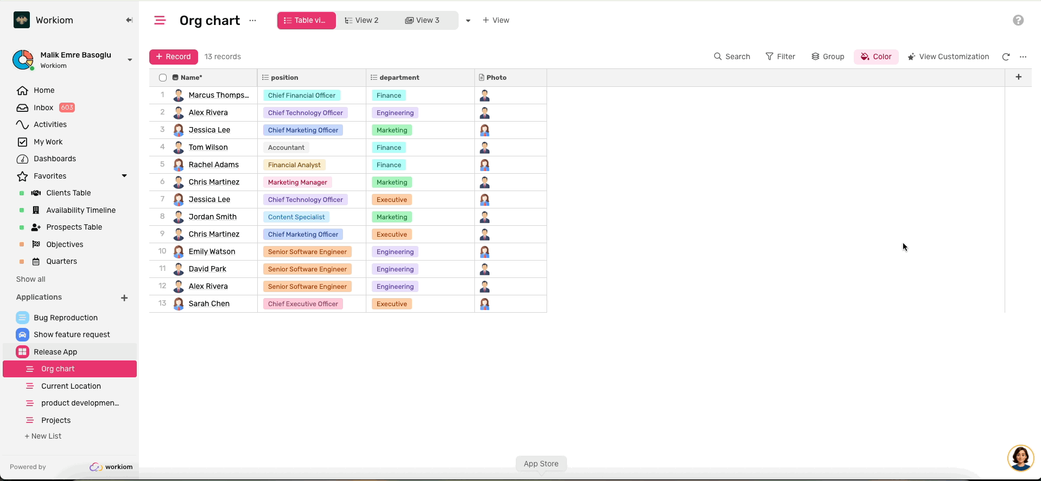
Task: Open the product development list
Action: point(80,403)
